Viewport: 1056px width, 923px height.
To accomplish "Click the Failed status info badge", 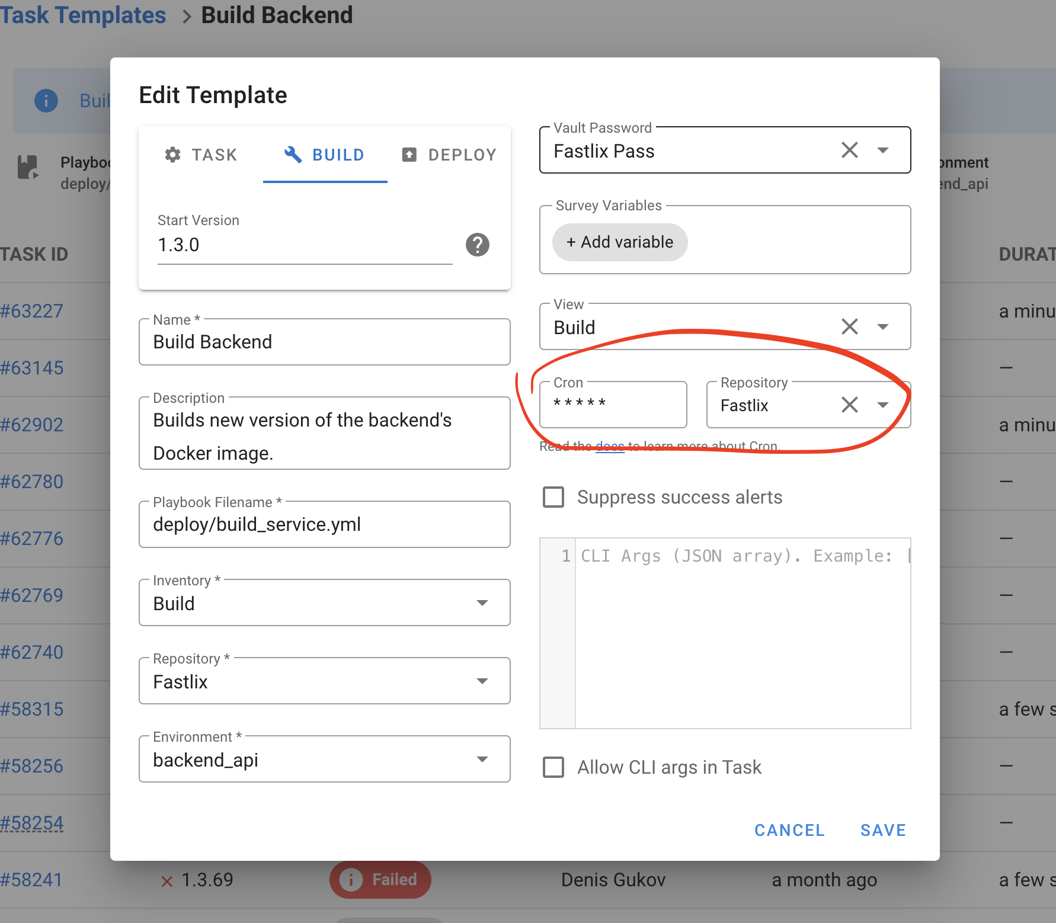I will (380, 880).
